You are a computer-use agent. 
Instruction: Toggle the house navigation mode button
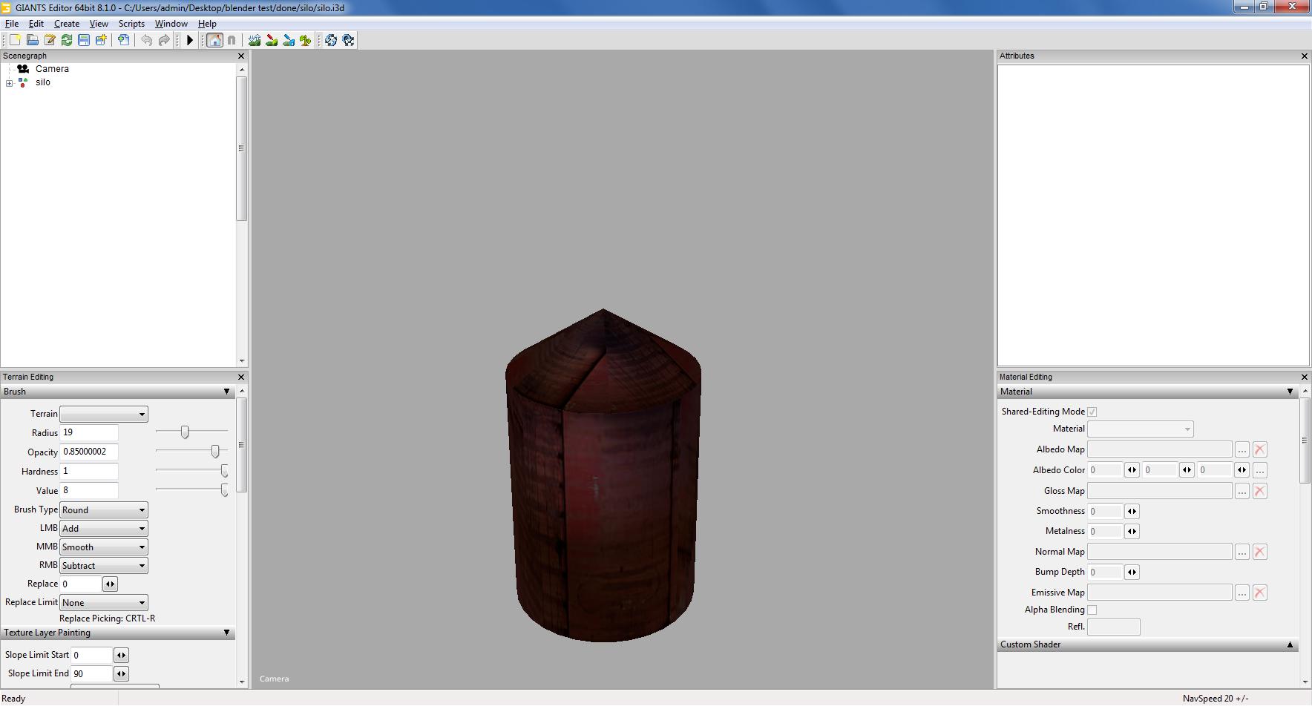click(x=214, y=40)
